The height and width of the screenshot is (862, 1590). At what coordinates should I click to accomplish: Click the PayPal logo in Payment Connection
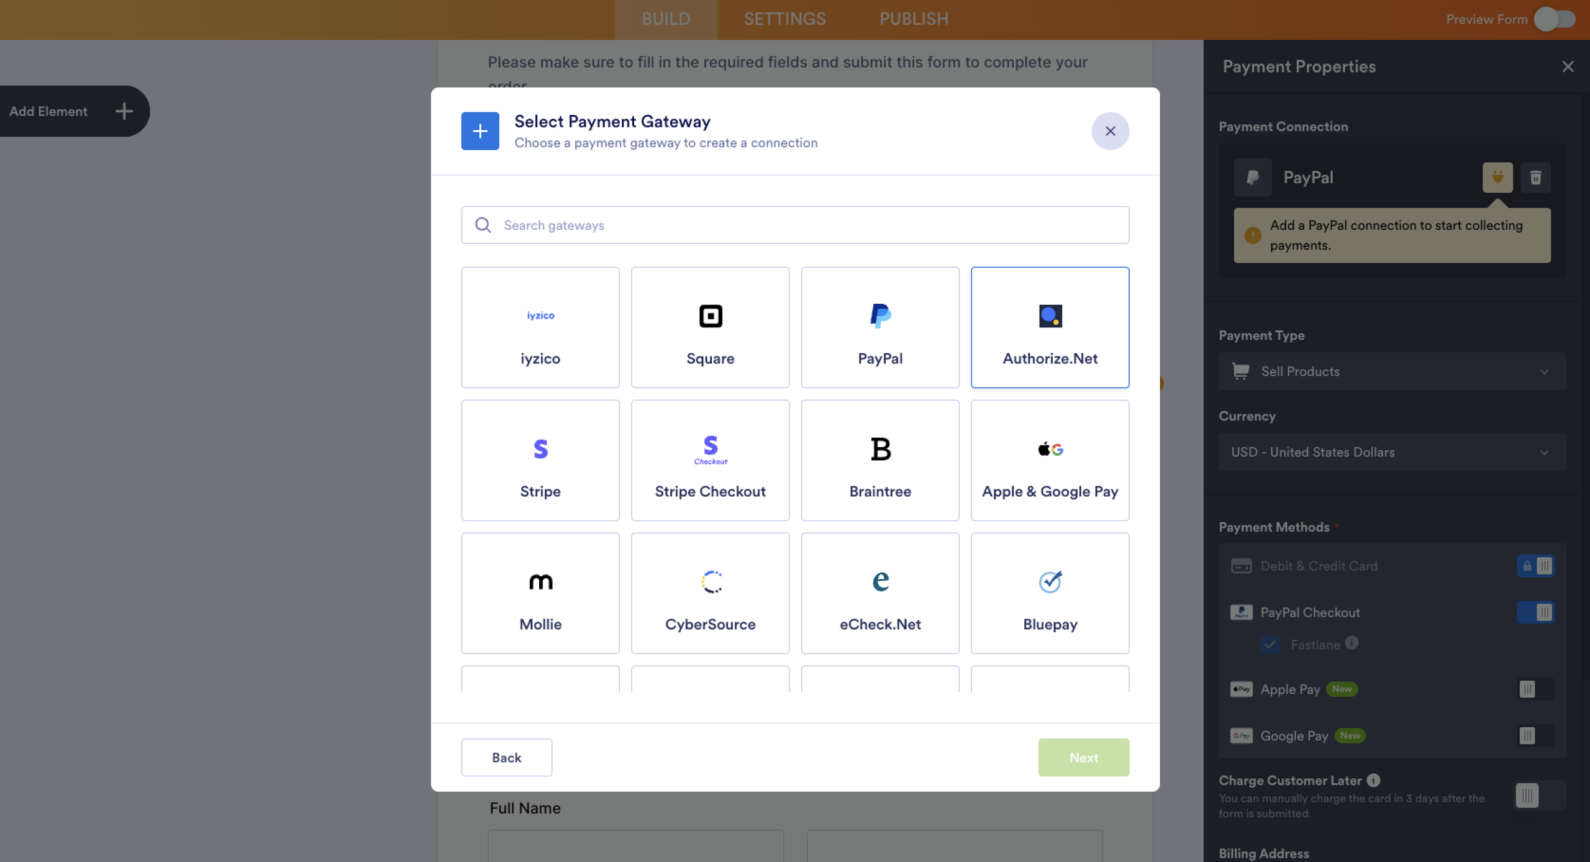point(1253,178)
